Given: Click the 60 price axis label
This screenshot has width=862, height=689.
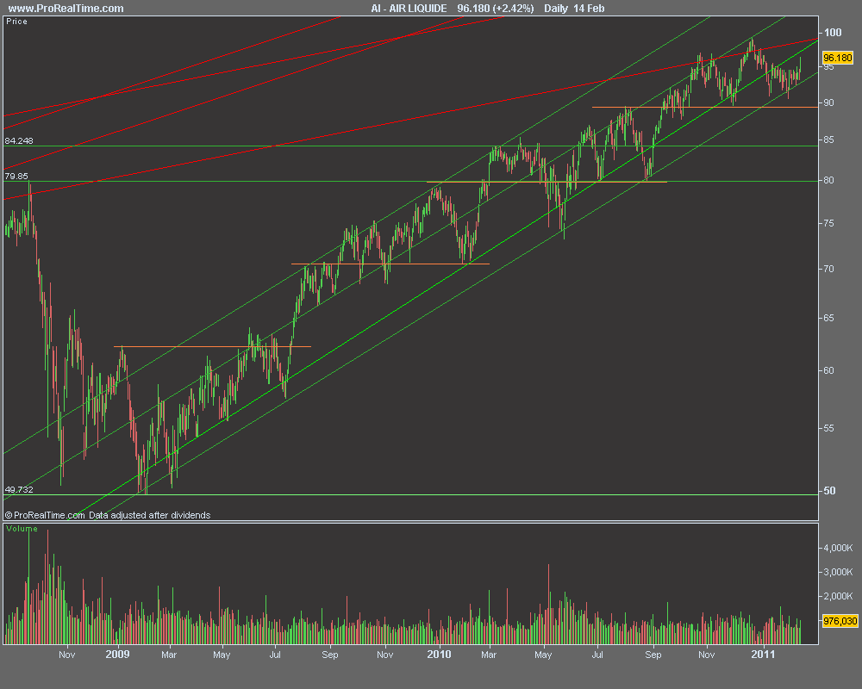Looking at the screenshot, I should pyautogui.click(x=828, y=370).
